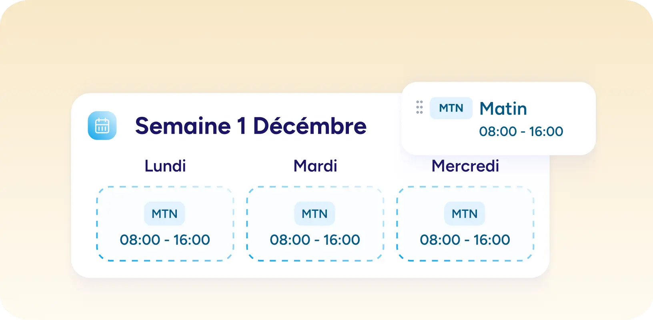Open the Mercredi day header
This screenshot has height=320, width=653.
pyautogui.click(x=465, y=166)
